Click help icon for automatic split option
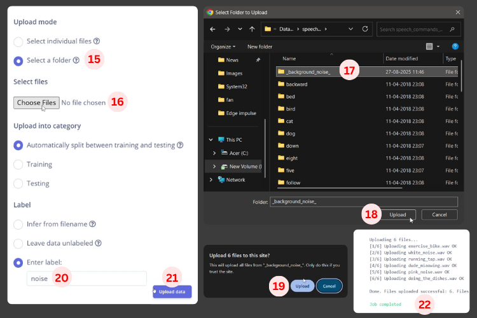This screenshot has height=318, width=477. tap(180, 145)
